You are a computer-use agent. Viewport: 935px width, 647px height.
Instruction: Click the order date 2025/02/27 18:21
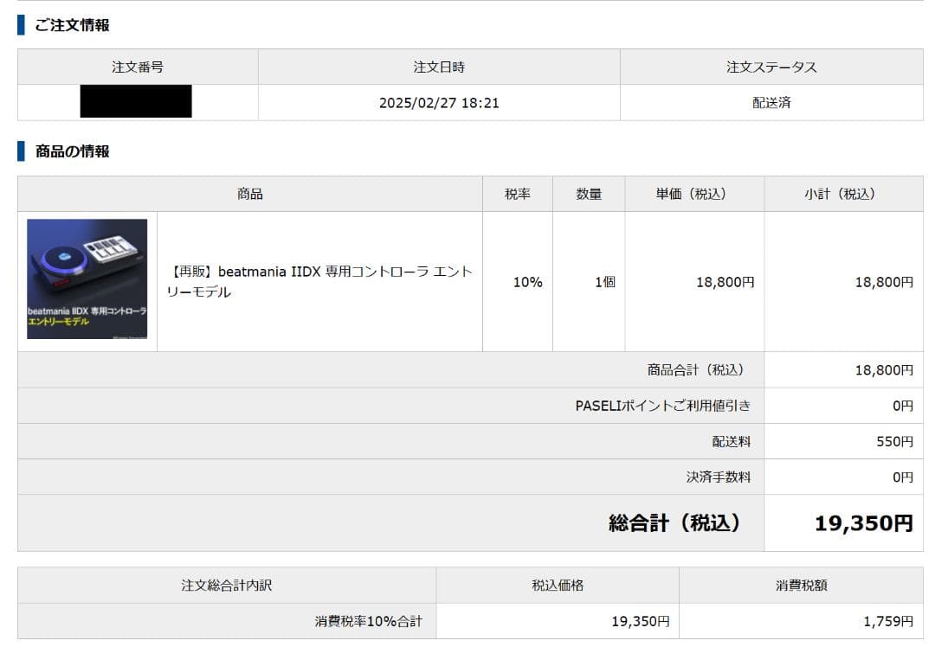[438, 102]
